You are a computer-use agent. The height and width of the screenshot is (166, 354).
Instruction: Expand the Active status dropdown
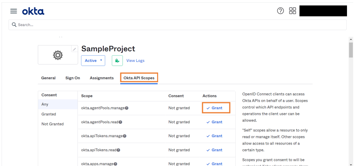pos(93,61)
